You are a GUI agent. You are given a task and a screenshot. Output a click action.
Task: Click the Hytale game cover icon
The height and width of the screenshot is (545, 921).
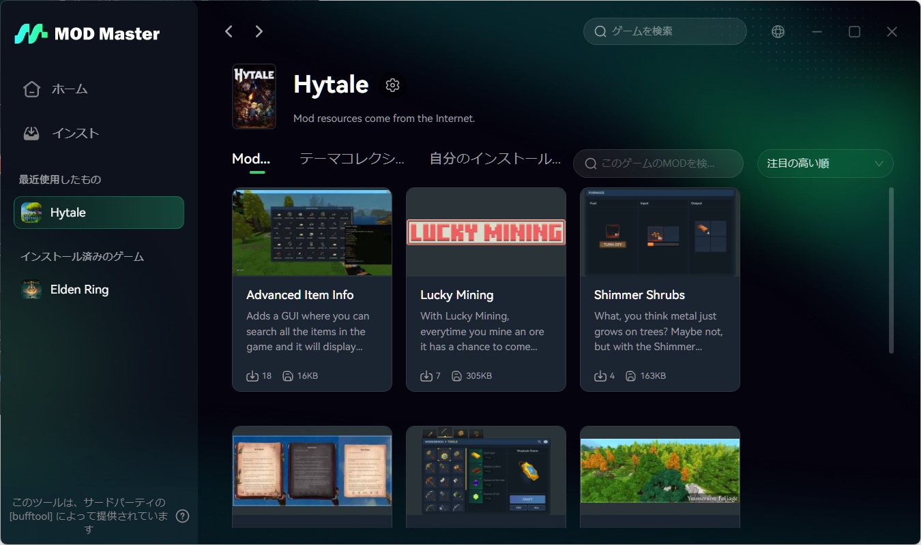tap(254, 96)
